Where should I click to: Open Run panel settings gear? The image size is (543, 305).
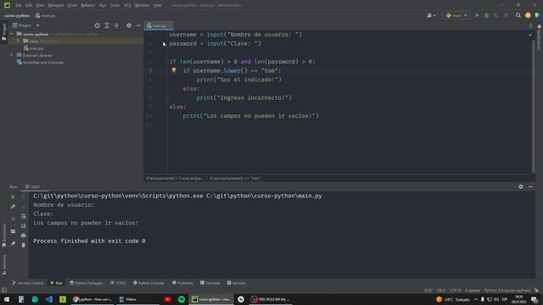[x=521, y=186]
